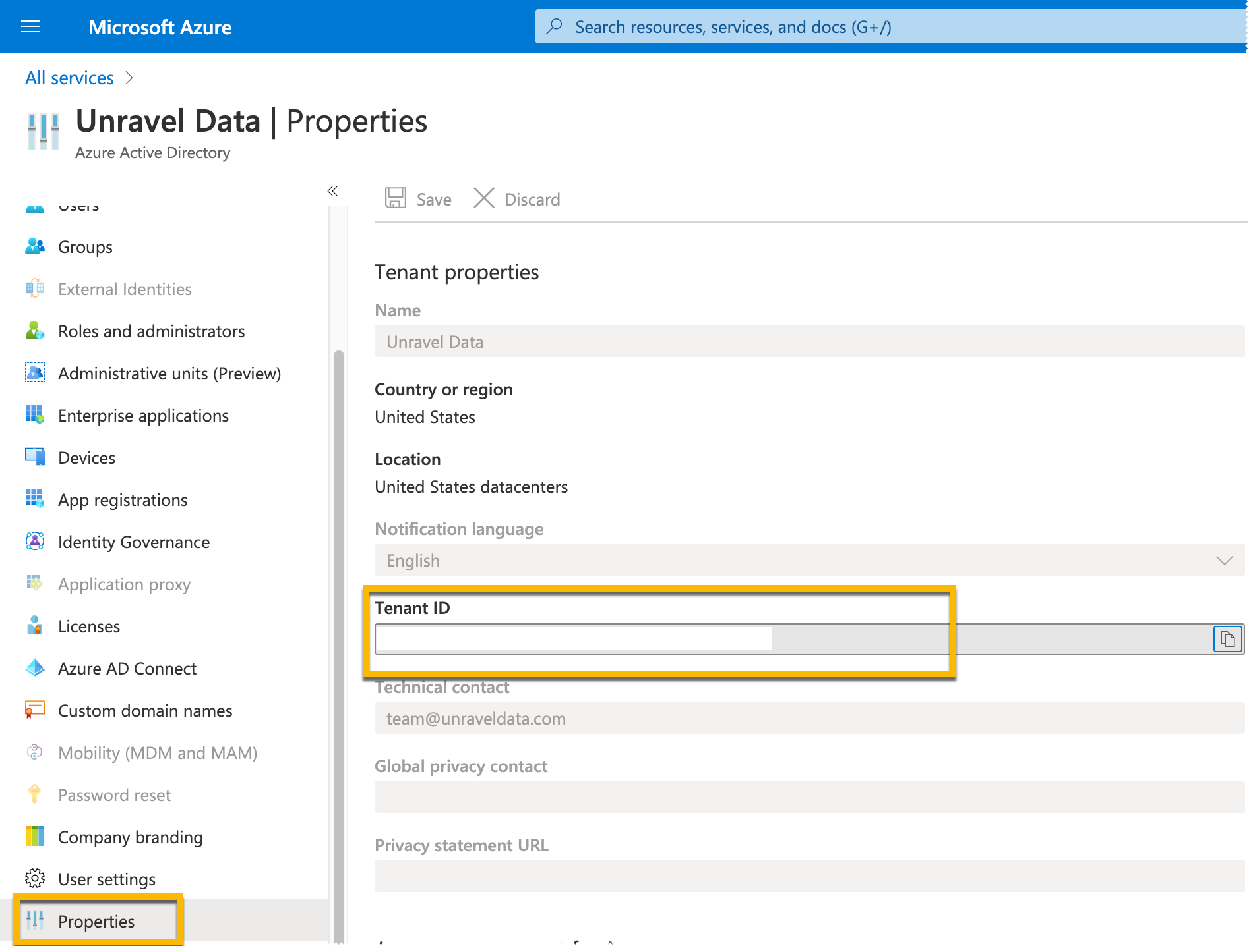
Task: Click Password reset menu entry
Action: (114, 795)
